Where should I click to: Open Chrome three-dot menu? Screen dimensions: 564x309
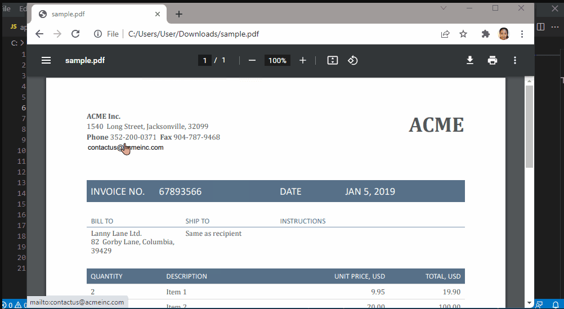click(x=522, y=34)
